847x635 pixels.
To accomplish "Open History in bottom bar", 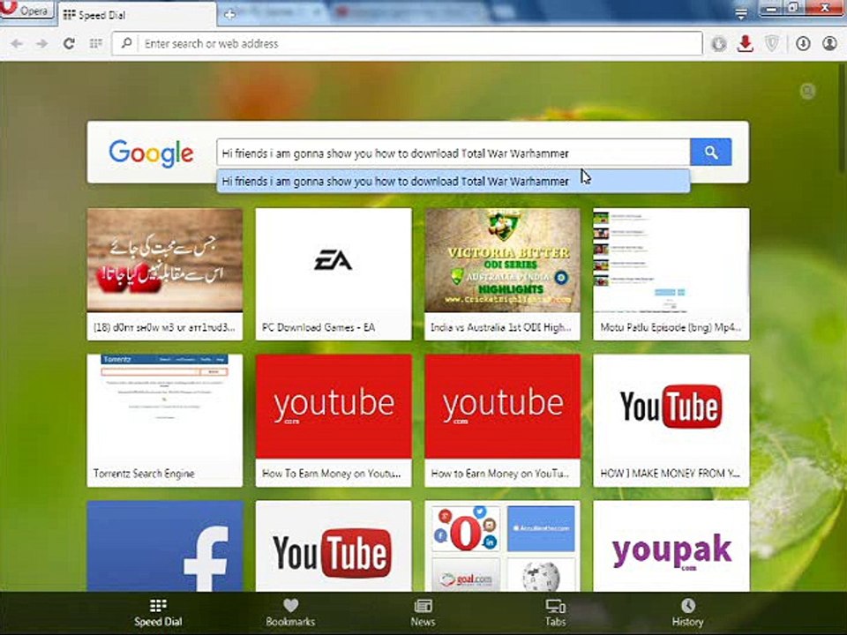I will 687,613.
